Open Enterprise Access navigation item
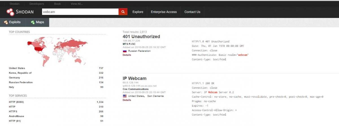Image resolution: width=339 pixels, height=126 pixels. tap(164, 12)
